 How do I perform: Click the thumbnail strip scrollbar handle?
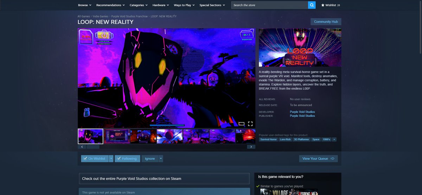(x=93, y=147)
